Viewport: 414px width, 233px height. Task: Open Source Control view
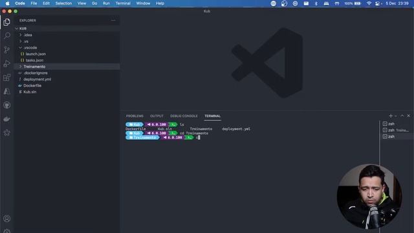(7, 50)
